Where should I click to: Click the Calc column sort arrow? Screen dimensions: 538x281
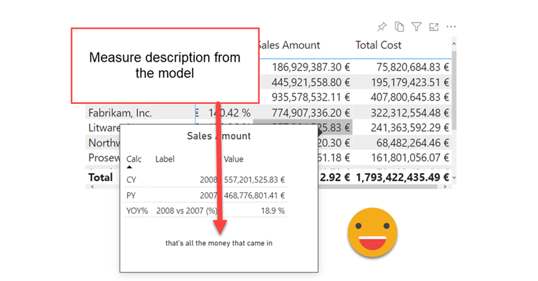[130, 167]
